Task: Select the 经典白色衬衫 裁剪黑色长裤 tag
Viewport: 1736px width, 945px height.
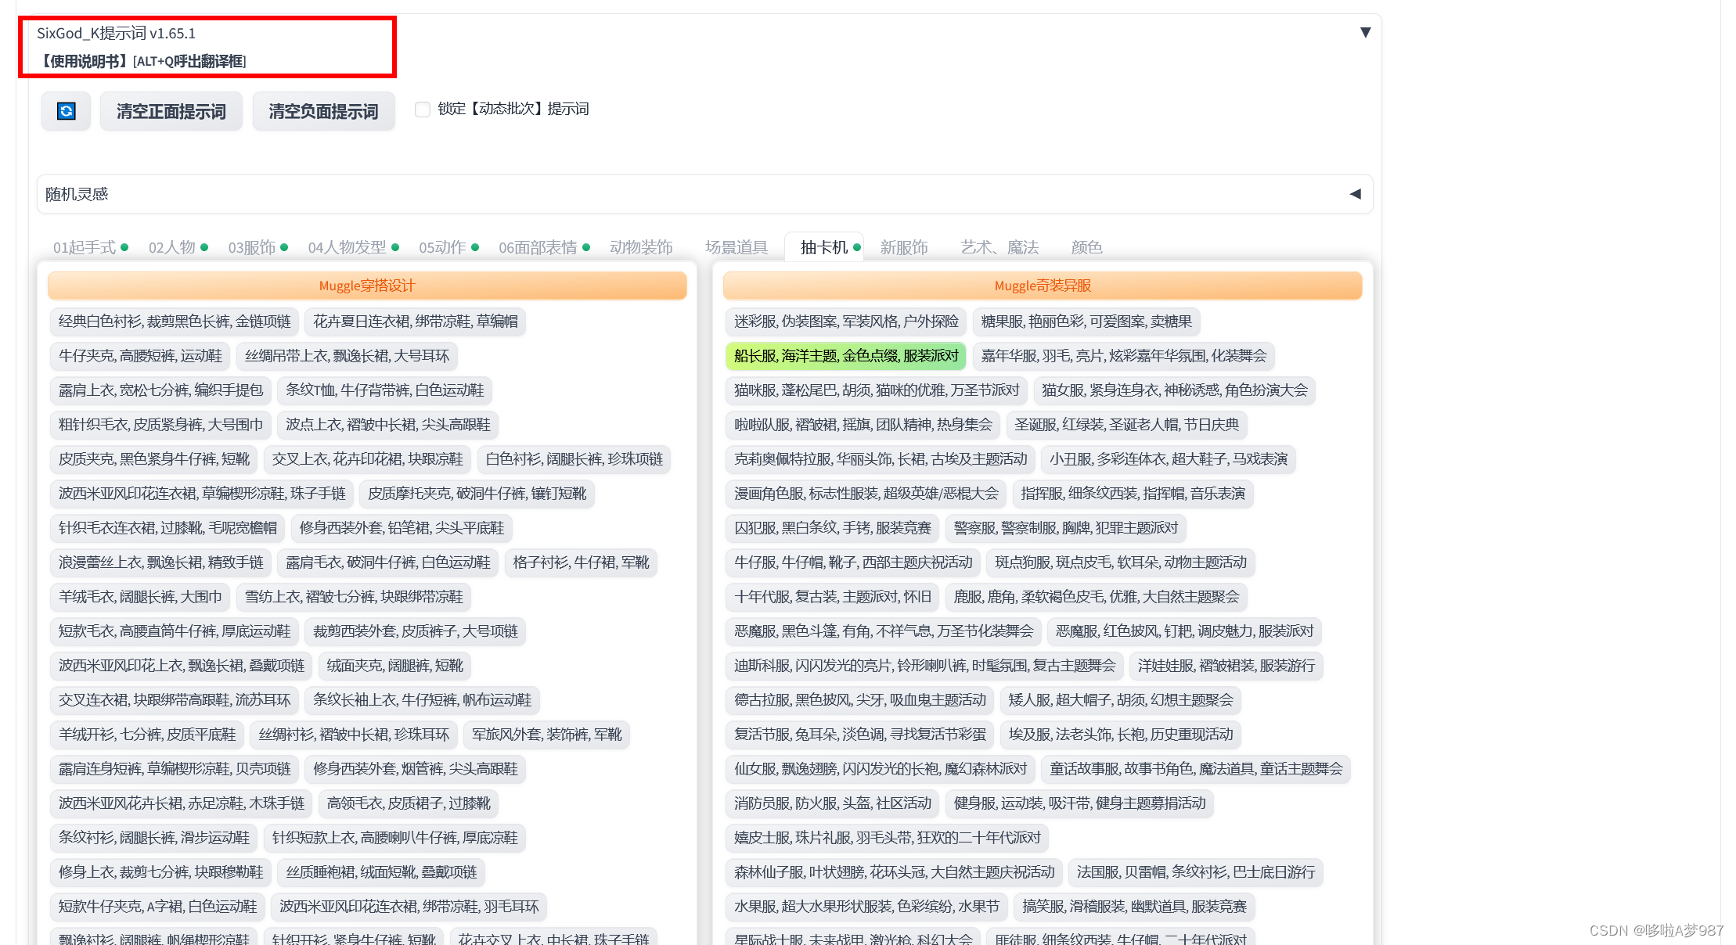Action: [175, 322]
